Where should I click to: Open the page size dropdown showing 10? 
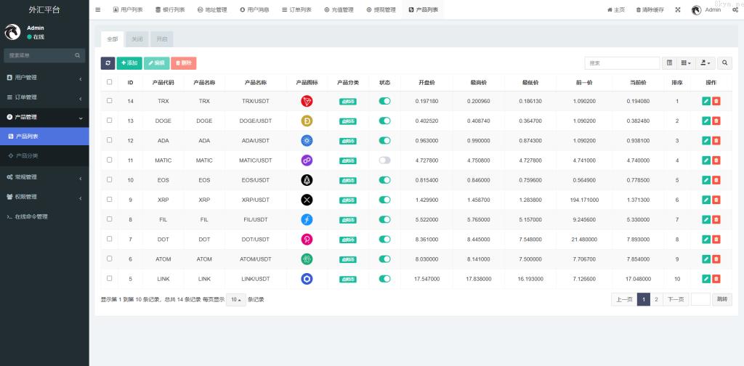tap(235, 299)
